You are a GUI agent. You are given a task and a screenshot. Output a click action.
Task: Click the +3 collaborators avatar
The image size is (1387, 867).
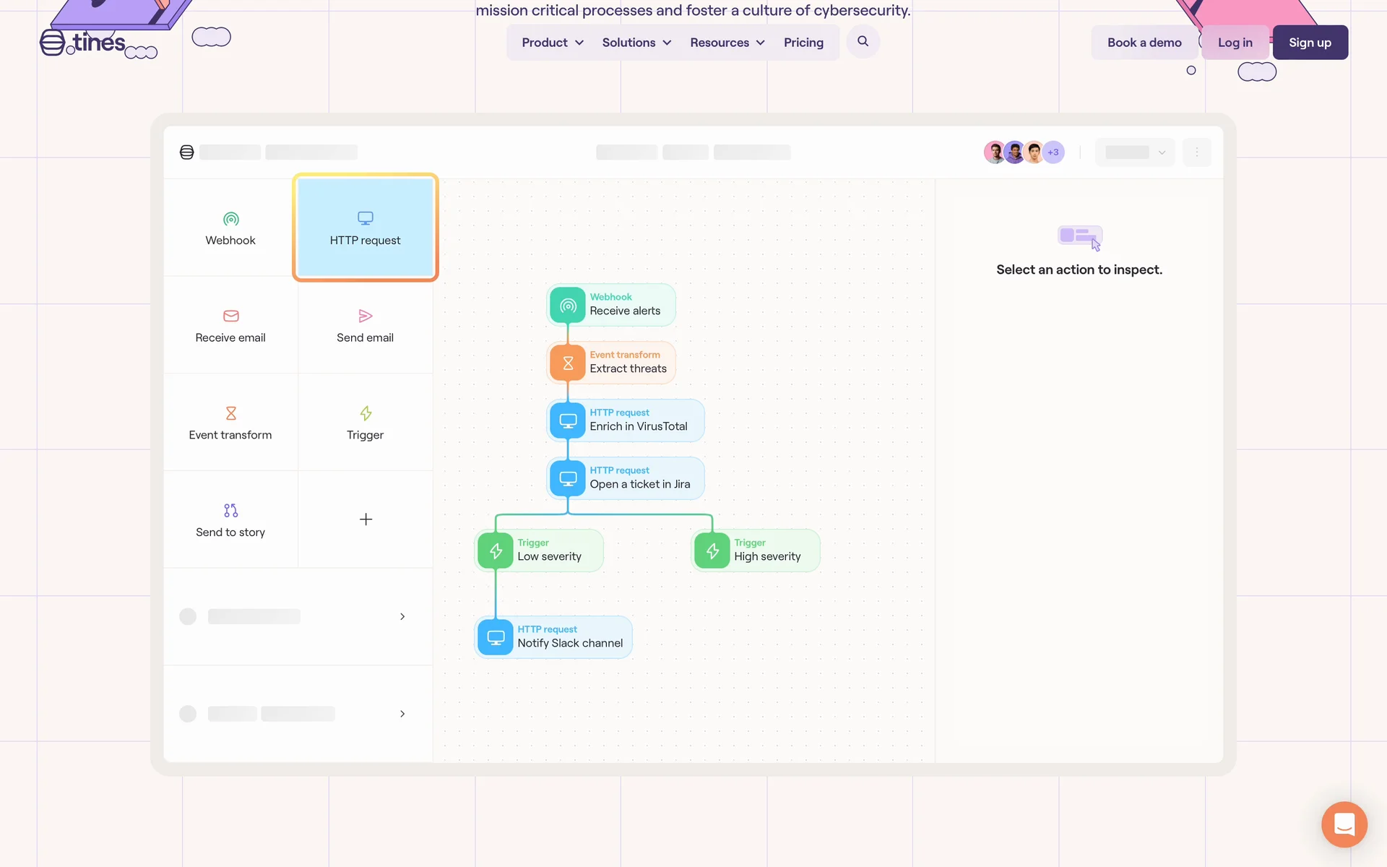tap(1053, 152)
